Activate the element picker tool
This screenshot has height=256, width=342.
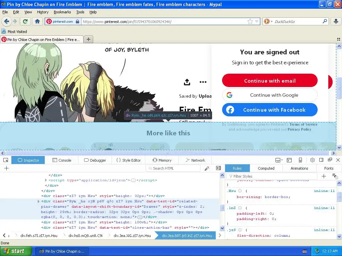coord(6,160)
